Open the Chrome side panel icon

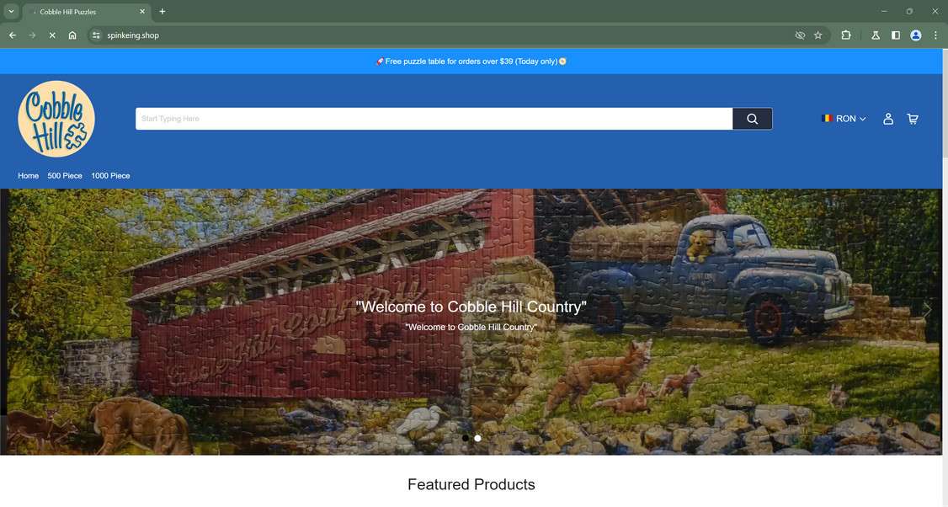coord(896,35)
